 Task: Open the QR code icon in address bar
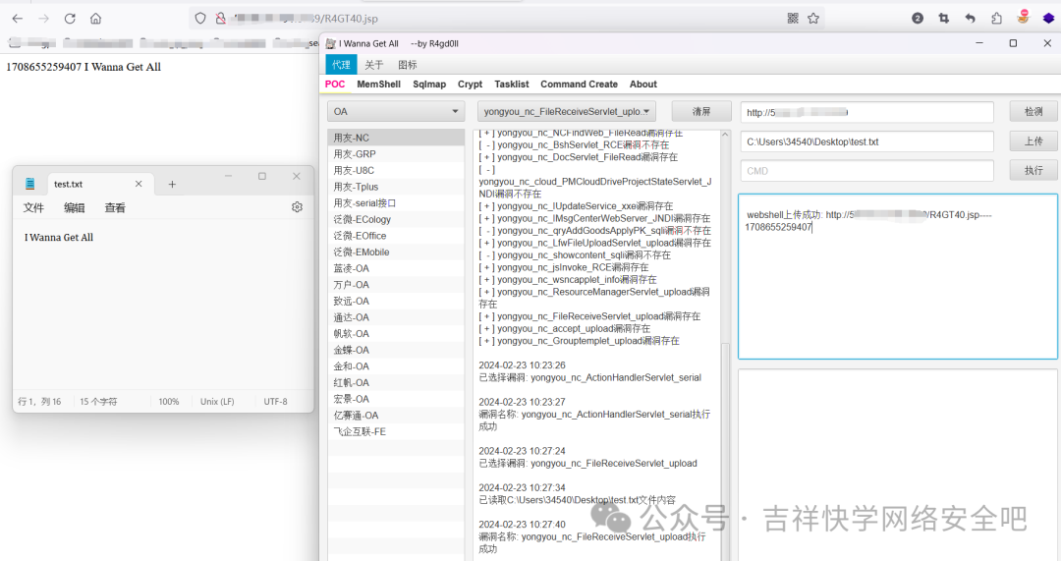(793, 19)
